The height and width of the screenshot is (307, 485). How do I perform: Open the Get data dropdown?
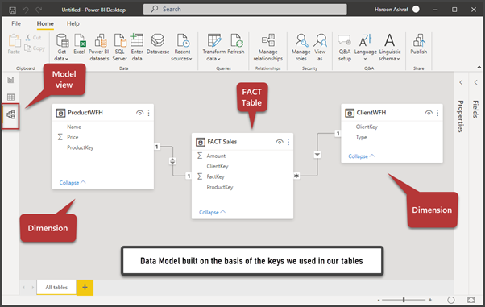(x=61, y=48)
